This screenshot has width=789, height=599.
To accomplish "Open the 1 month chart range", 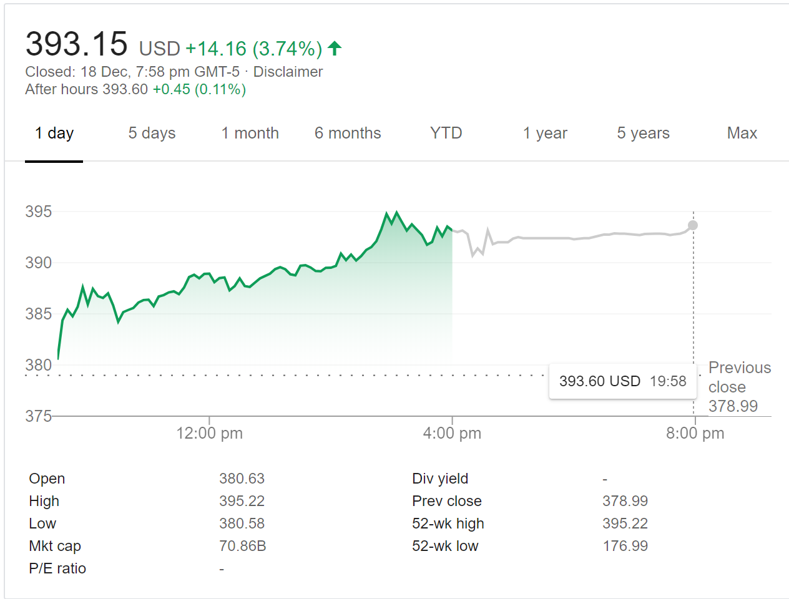I will point(250,133).
